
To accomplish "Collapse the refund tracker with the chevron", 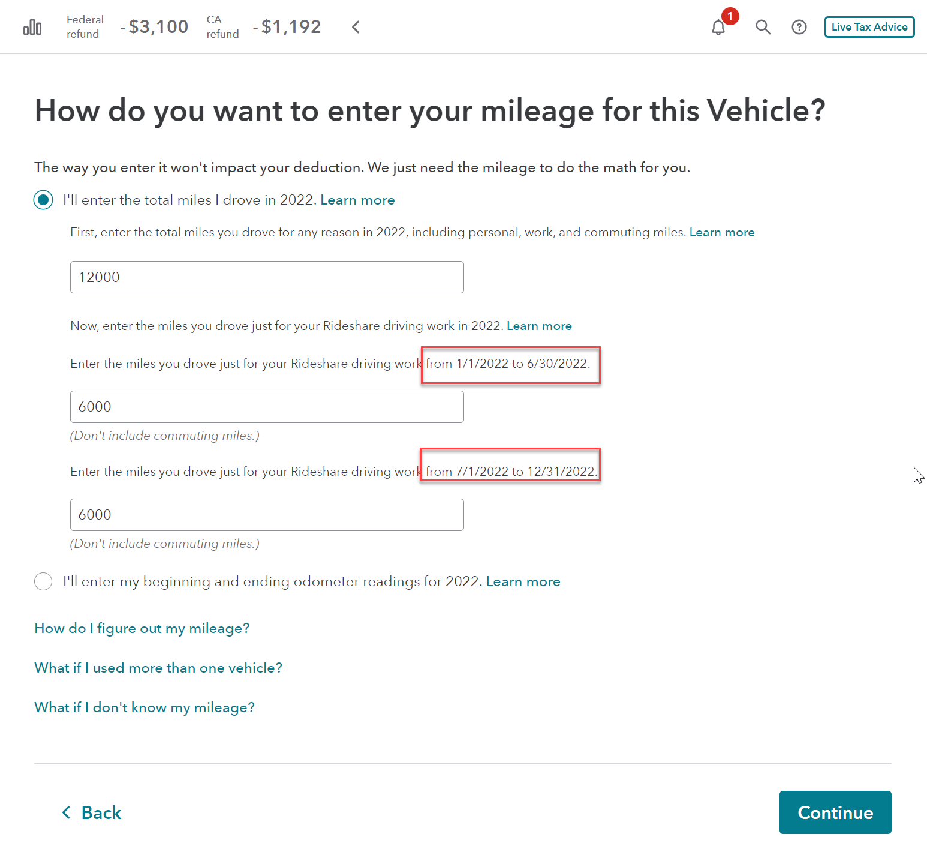I will point(356,27).
